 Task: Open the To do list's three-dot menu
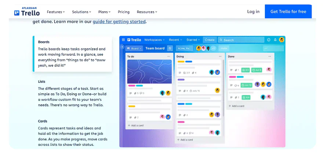(x=168, y=56)
